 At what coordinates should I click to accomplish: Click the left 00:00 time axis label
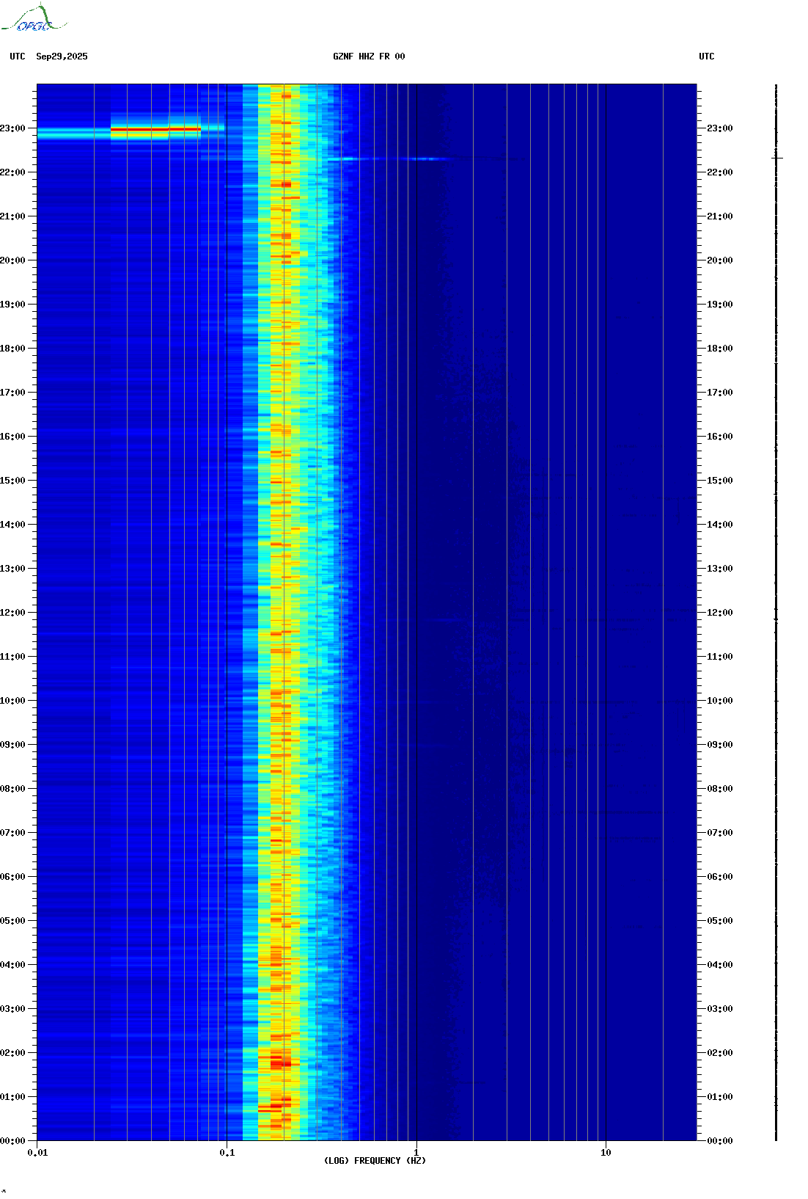tap(12, 1141)
